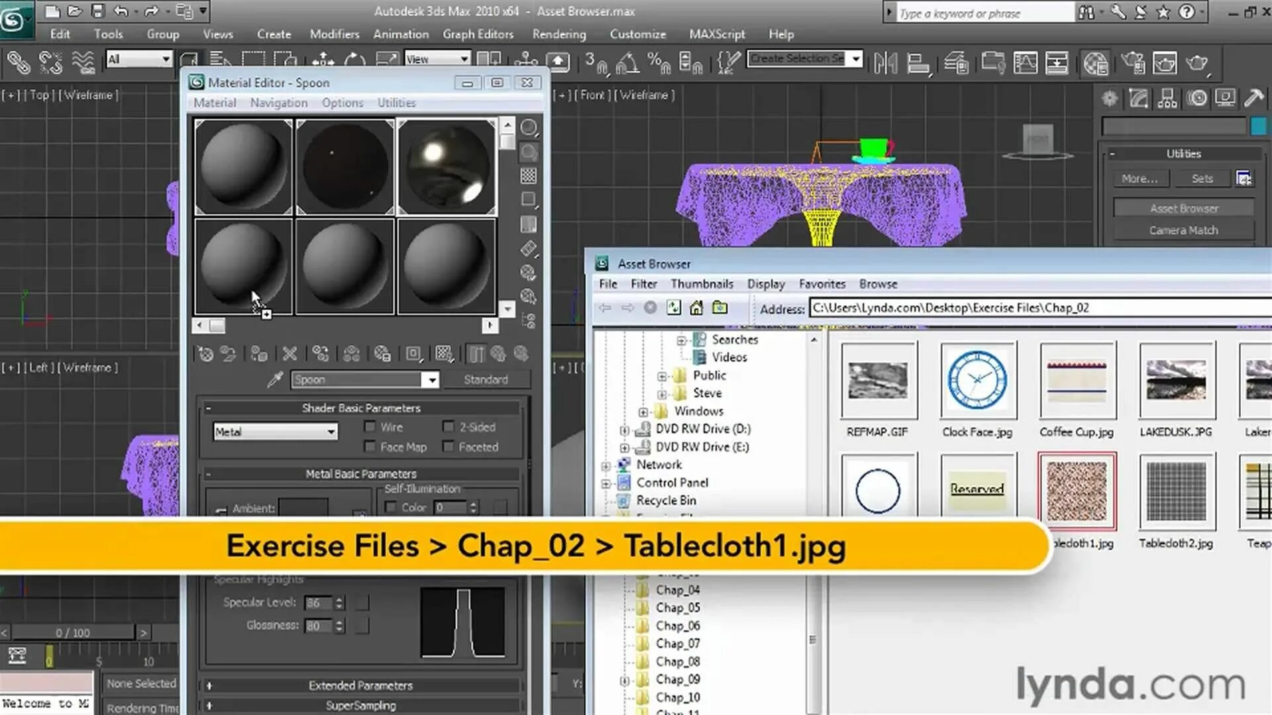
Task: Click the Bind to Space Warp icon
Action: 83,63
